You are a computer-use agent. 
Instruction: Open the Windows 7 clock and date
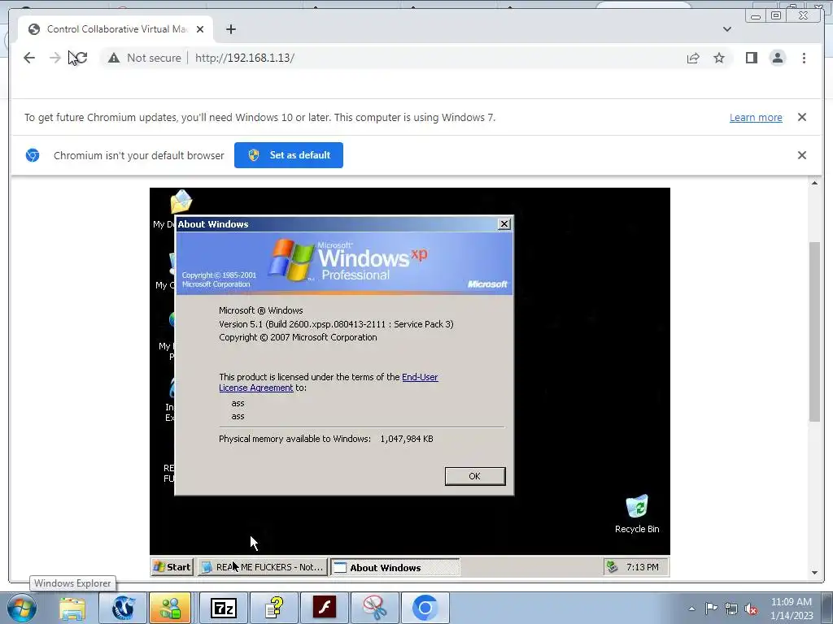pos(791,609)
